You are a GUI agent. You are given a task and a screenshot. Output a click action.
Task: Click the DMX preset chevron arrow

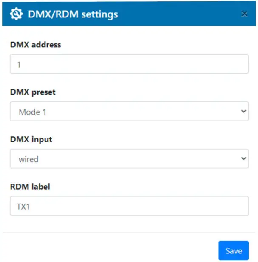tap(244, 112)
